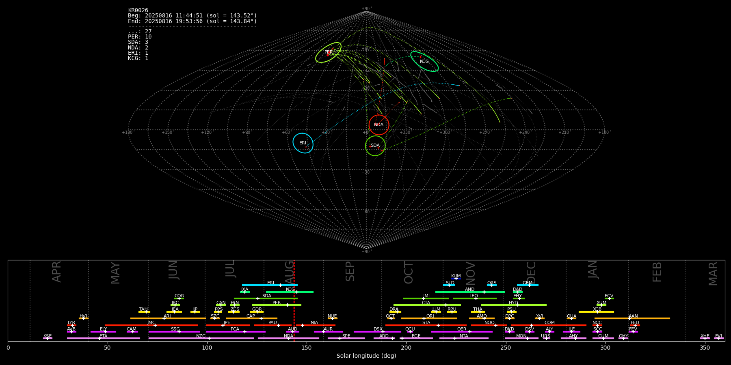This screenshot has width=731, height=365.
Task: Click the long red COM shower bar
Action: (x=549, y=325)
